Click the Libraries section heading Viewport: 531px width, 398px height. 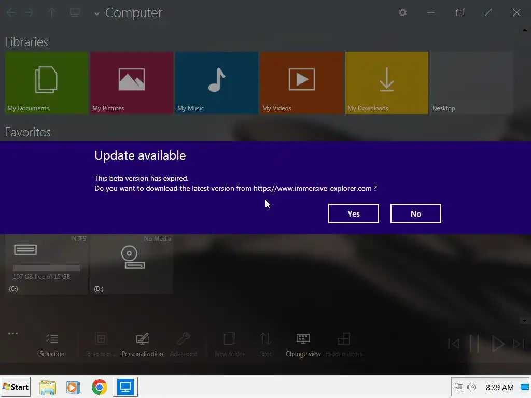(x=26, y=42)
